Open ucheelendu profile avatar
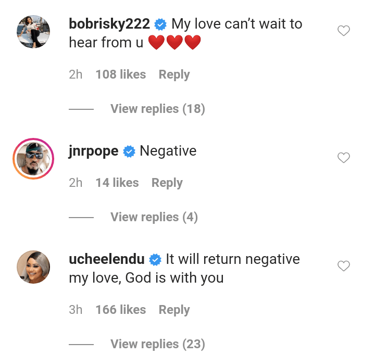 [x=33, y=267]
